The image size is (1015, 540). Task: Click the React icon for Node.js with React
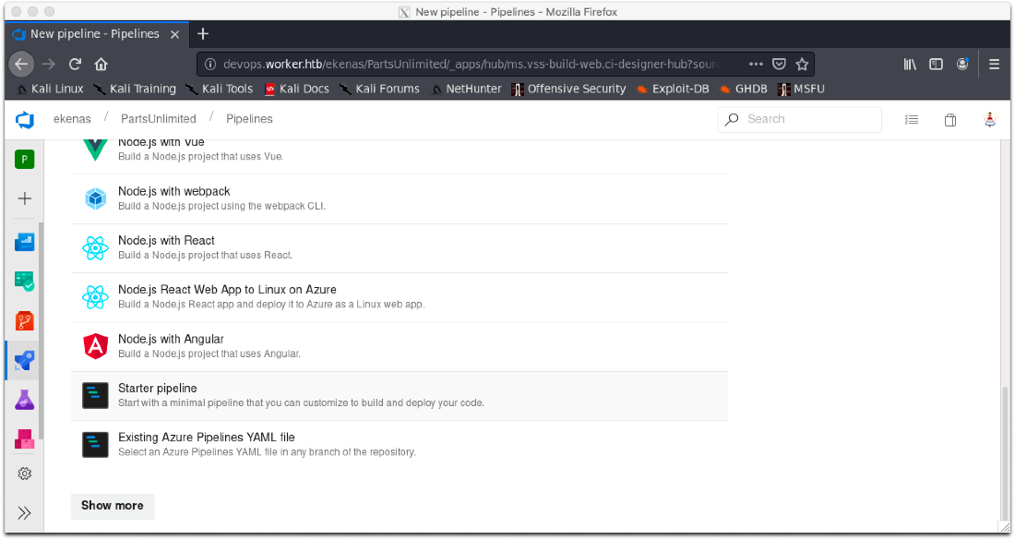pyautogui.click(x=95, y=248)
